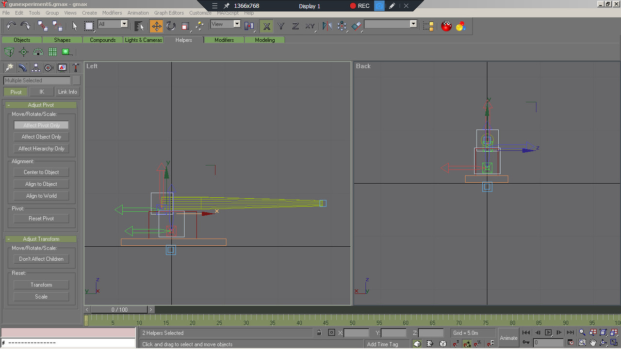Viewport: 621px width, 349px height.
Task: Open the Hierarchy command panel tab
Action: (35, 68)
